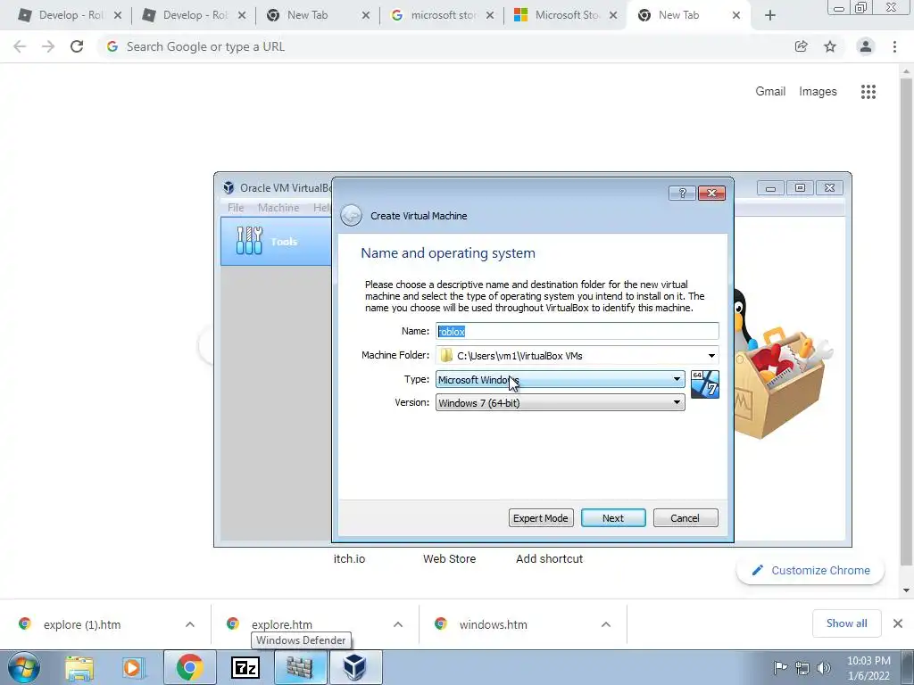Viewport: 914px width, 685px height.
Task: Click the network icon in system tray
Action: point(802,668)
